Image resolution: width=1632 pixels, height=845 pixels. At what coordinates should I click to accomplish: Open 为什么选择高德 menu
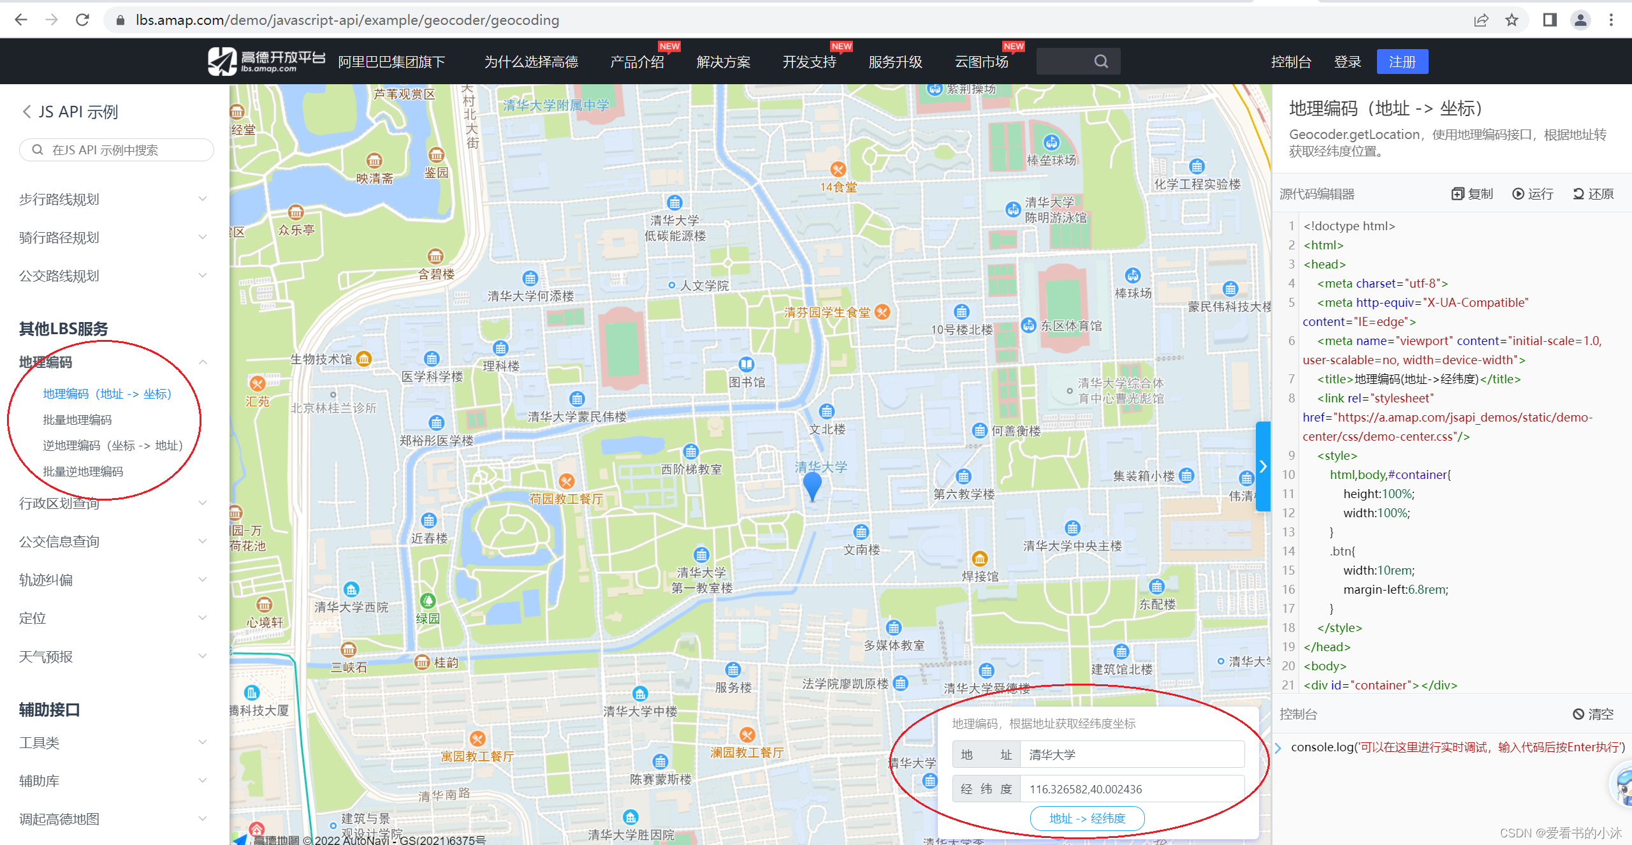531,62
